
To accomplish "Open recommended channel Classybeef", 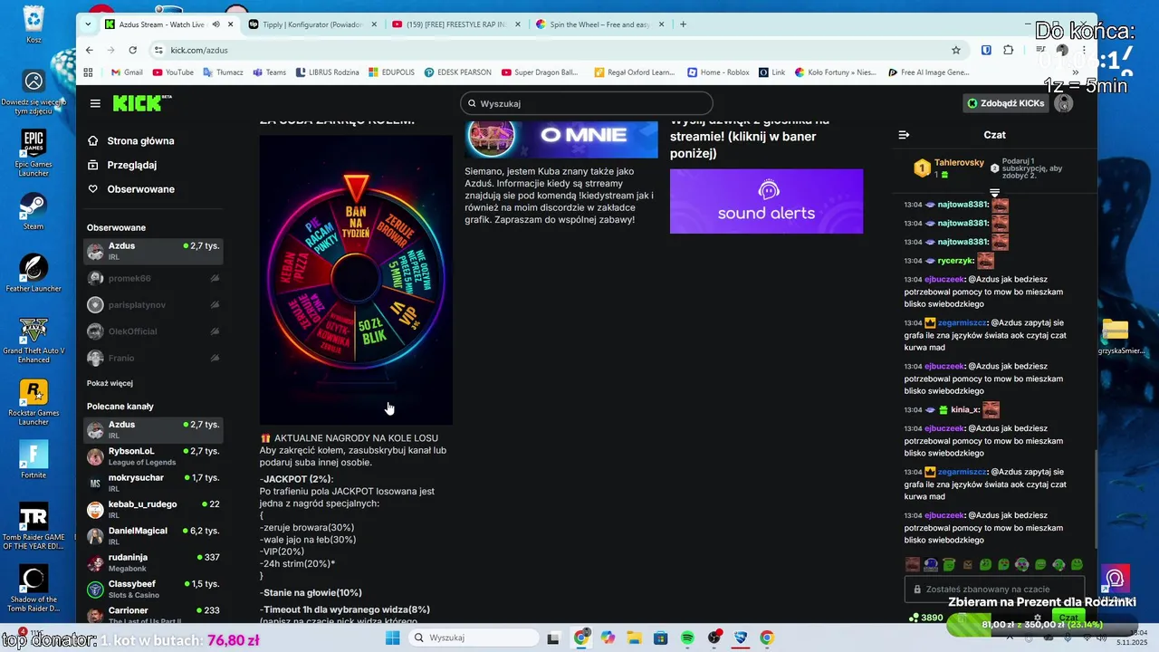I will point(153,589).
